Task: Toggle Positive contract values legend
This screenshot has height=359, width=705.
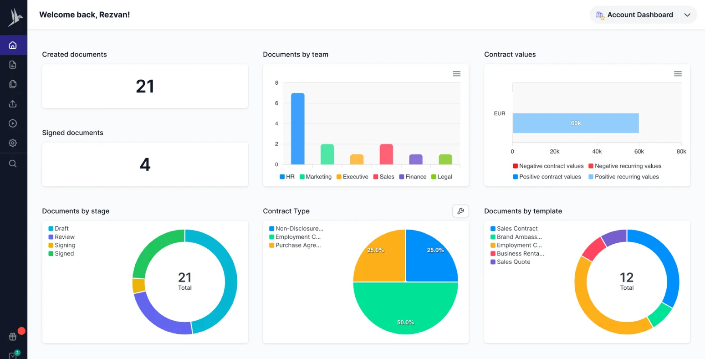Action: point(547,177)
